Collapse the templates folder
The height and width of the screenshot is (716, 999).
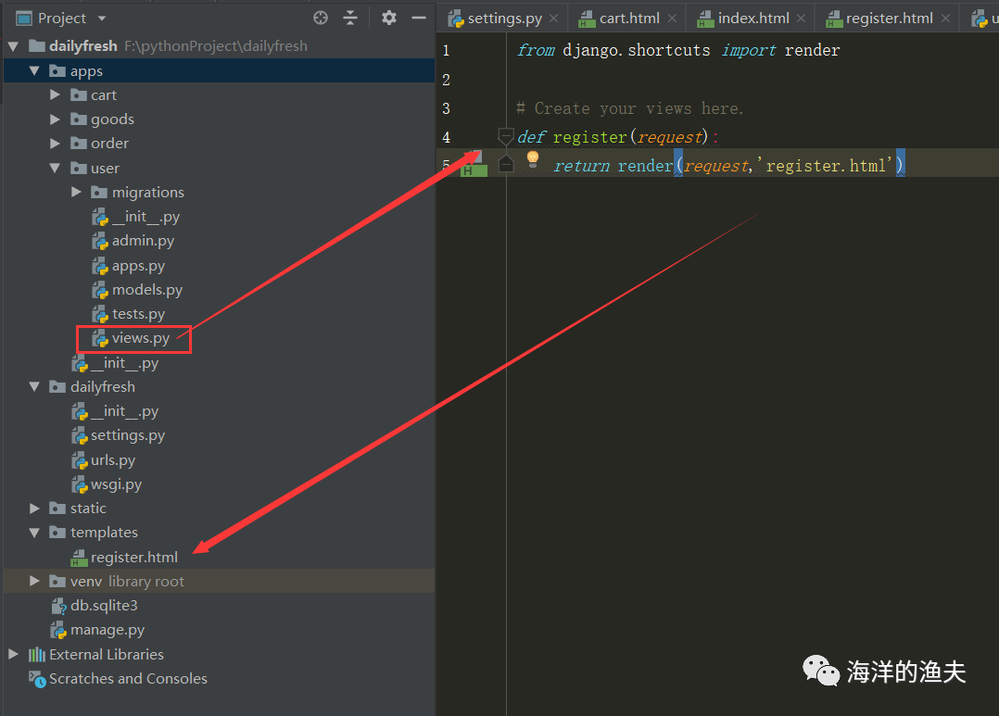34,532
